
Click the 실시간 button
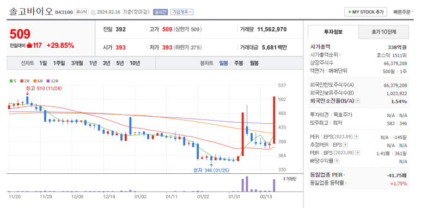click(x=160, y=12)
